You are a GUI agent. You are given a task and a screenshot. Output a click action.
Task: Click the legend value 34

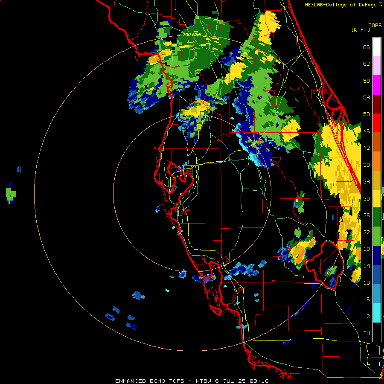367,182
